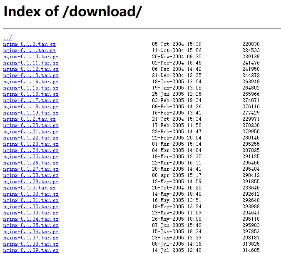Click date 21-Oct-2004 15:34
Image resolution: width=281 pixels, height=254 pixels.
tap(177, 119)
